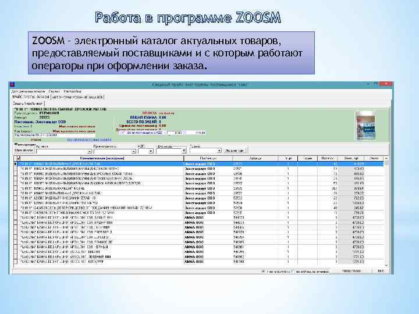The image size is (419, 314).
Task: Switch to the АВТОФОРМИРОВАНИЕ ЗАКАЗОВ tab
Action: (77, 97)
